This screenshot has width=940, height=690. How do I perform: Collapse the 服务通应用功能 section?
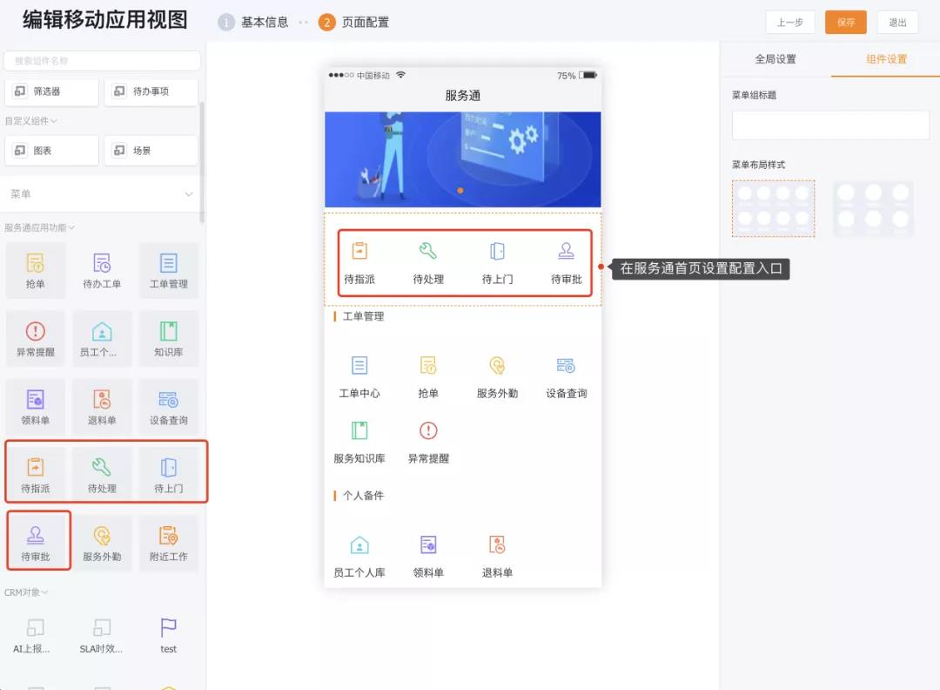coord(39,228)
